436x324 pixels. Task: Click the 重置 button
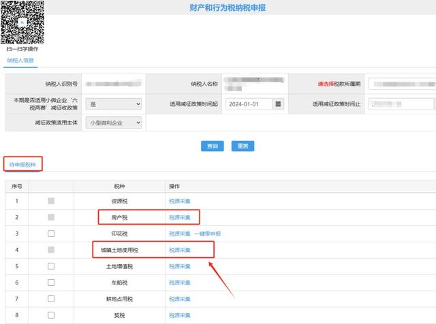click(243, 146)
